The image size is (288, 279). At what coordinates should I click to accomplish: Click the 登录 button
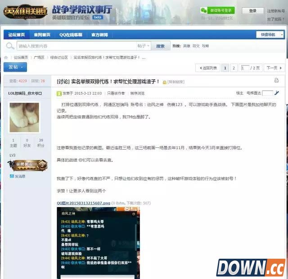tap(253, 11)
